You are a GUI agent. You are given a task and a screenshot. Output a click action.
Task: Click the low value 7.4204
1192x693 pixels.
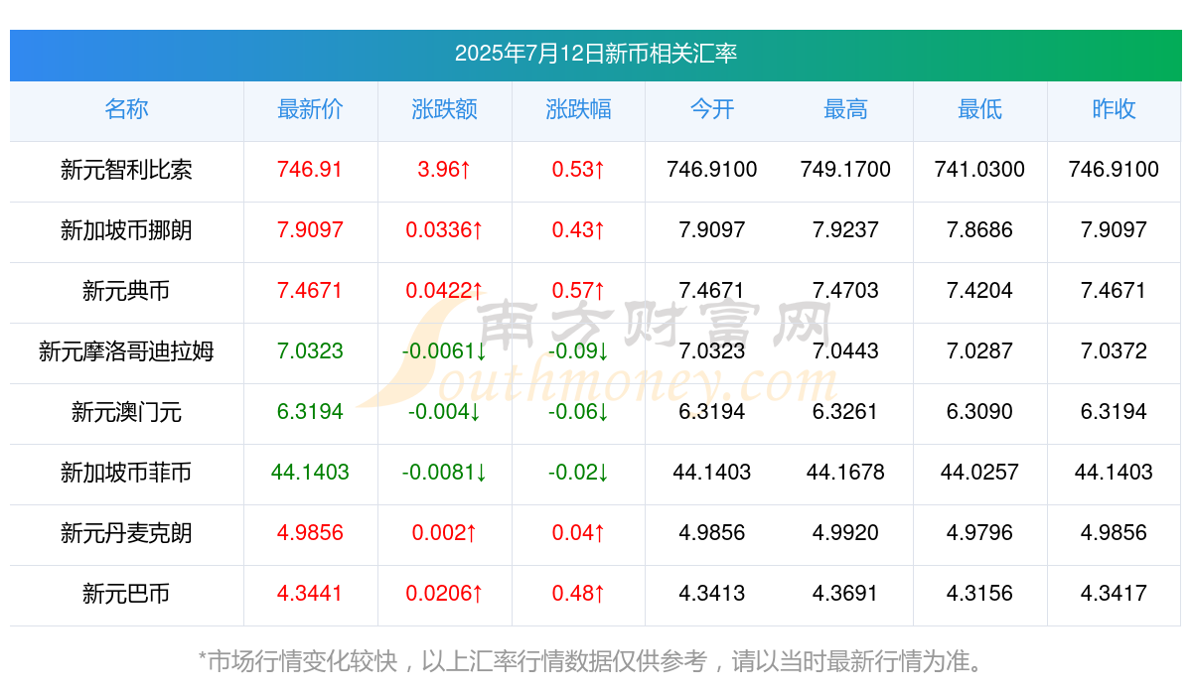pyautogui.click(x=979, y=291)
